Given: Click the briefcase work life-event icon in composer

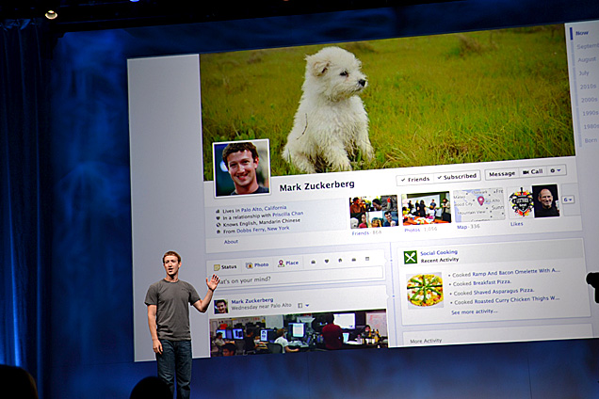Looking at the screenshot, I should tap(314, 262).
